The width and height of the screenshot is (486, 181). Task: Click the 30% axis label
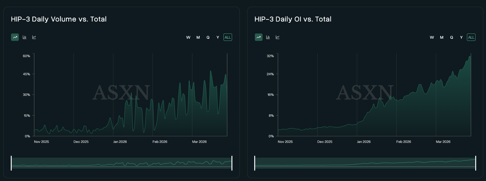click(x=26, y=95)
